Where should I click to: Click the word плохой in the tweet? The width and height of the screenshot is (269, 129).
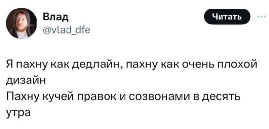(237, 65)
